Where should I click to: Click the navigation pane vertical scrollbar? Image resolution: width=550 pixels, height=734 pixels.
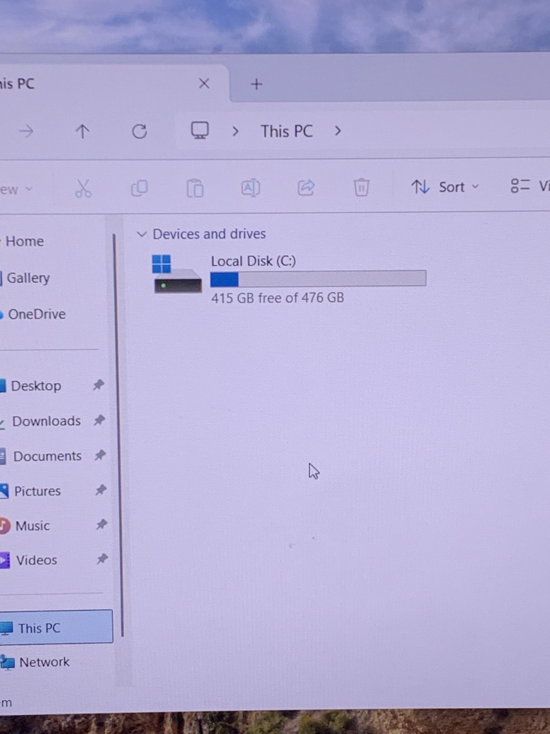119,436
